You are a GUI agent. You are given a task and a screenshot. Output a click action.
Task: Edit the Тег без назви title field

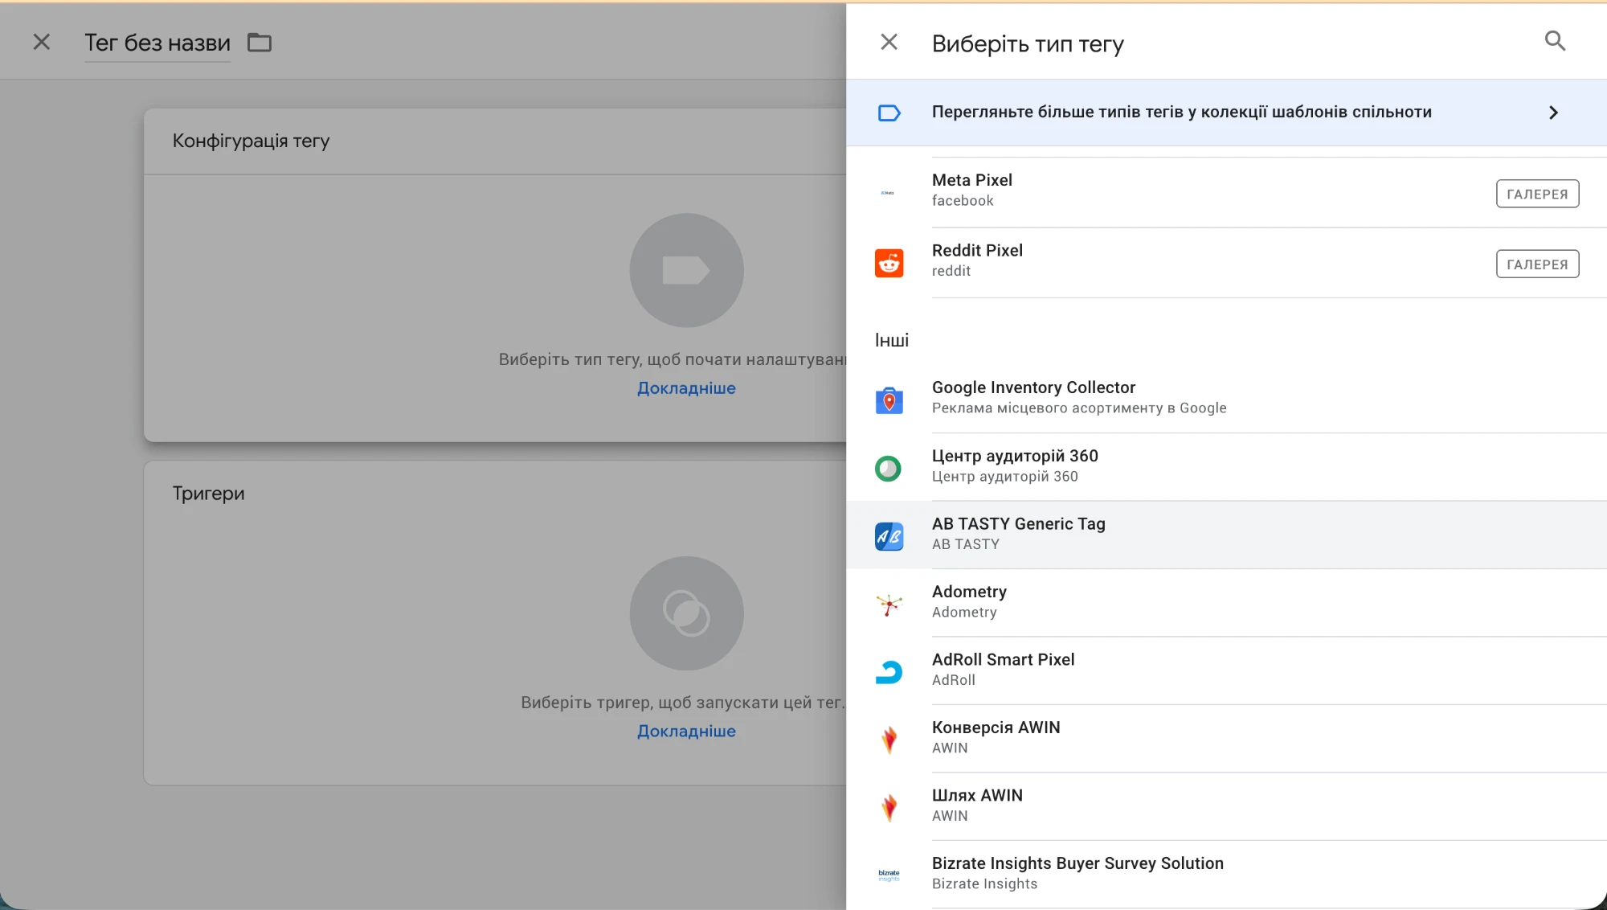pos(157,43)
